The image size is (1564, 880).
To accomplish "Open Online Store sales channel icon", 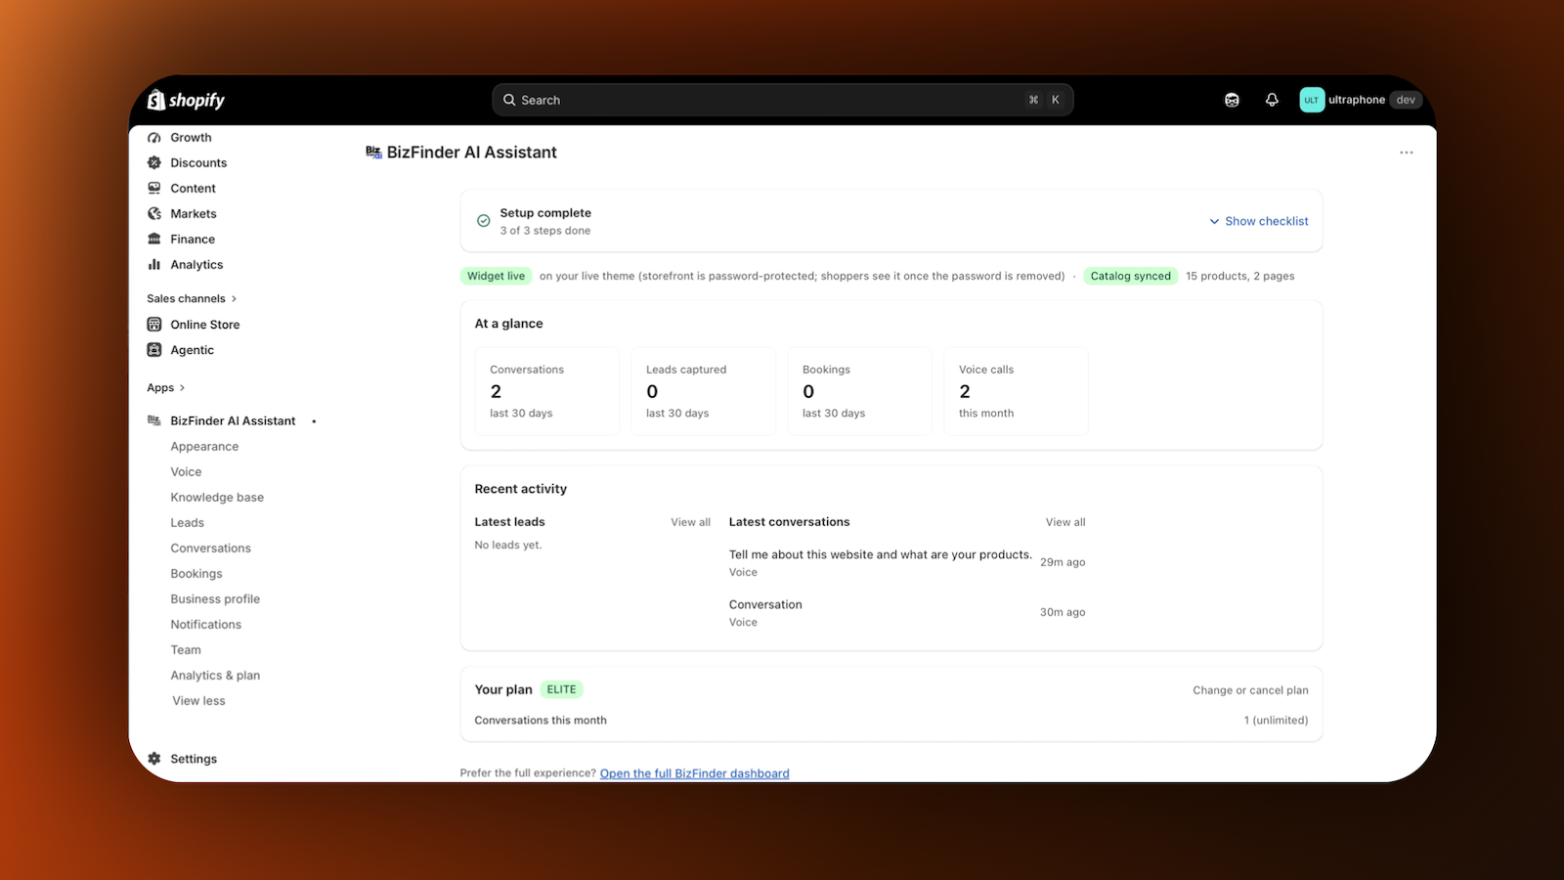I will pyautogui.click(x=154, y=325).
